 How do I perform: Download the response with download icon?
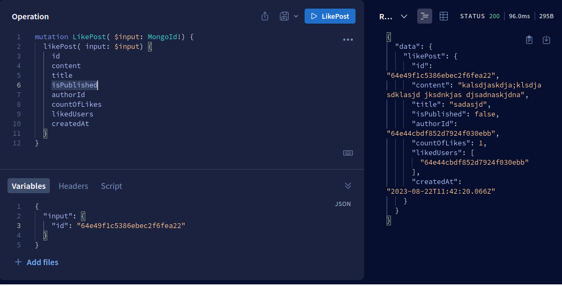pos(546,40)
